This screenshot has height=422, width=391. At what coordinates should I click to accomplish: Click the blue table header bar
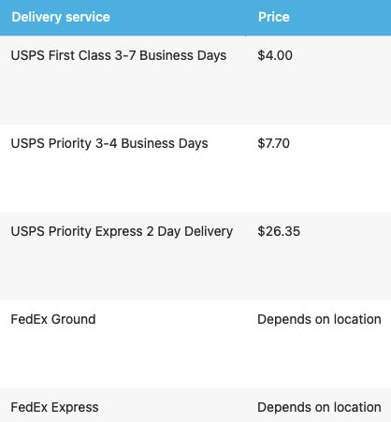click(195, 18)
